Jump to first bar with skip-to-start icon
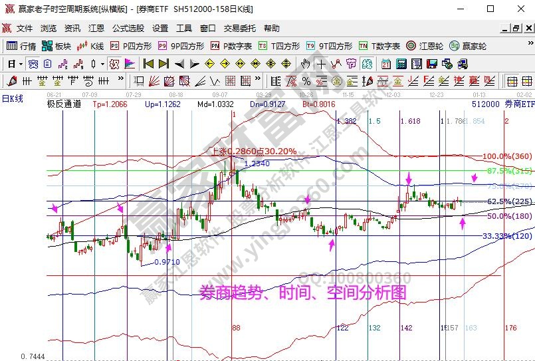 pos(148,64)
